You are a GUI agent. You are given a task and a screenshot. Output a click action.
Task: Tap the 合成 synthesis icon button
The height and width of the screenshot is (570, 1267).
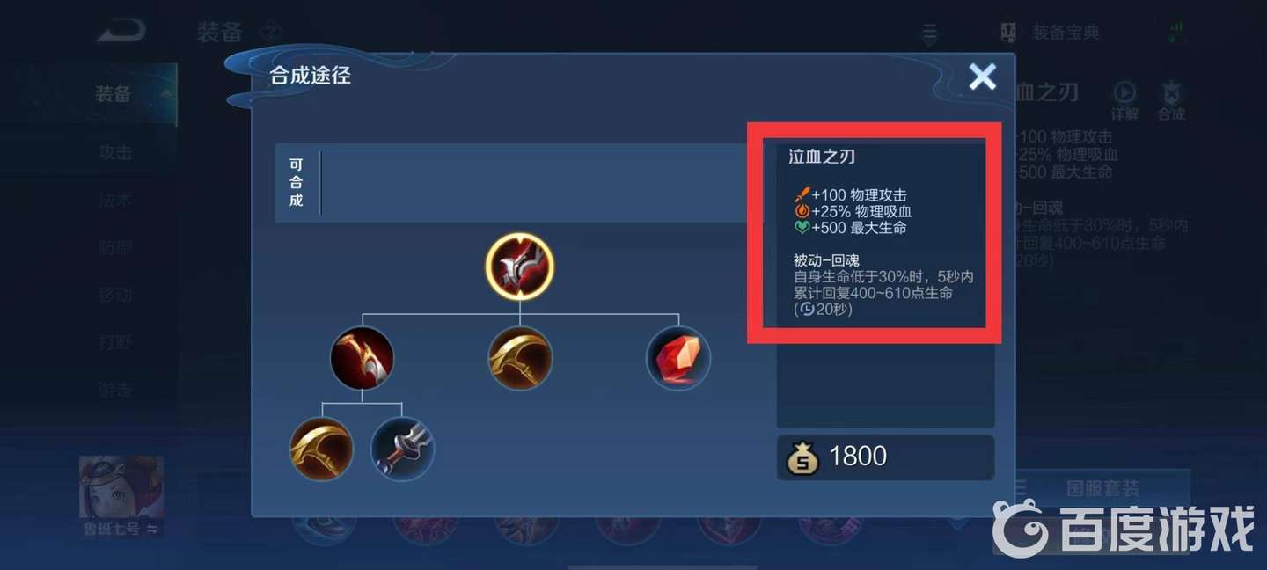click(x=1171, y=100)
